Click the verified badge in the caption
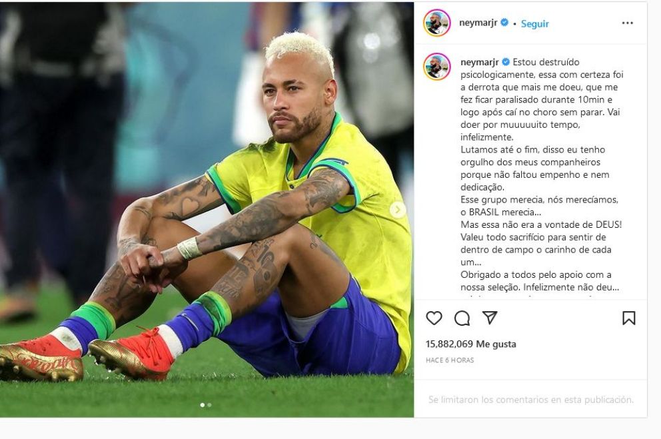Viewport: 661px width, 439px height. (x=506, y=62)
